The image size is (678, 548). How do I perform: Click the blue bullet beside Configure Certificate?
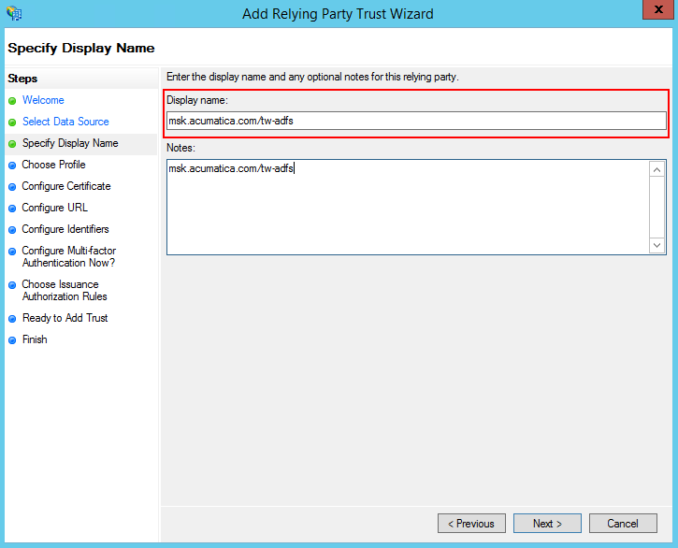pyautogui.click(x=12, y=187)
